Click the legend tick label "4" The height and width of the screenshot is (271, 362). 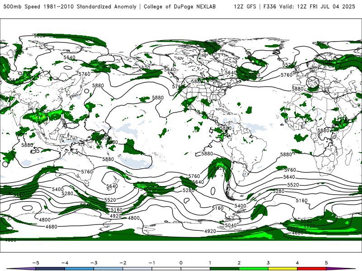pos(297,263)
